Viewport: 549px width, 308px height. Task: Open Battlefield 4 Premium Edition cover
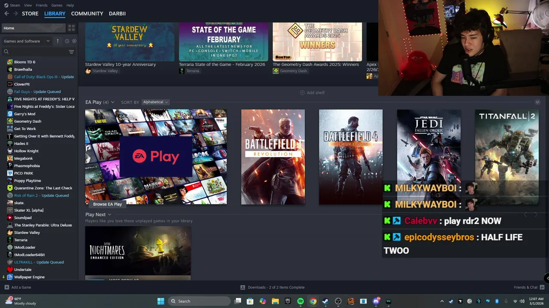tap(351, 157)
